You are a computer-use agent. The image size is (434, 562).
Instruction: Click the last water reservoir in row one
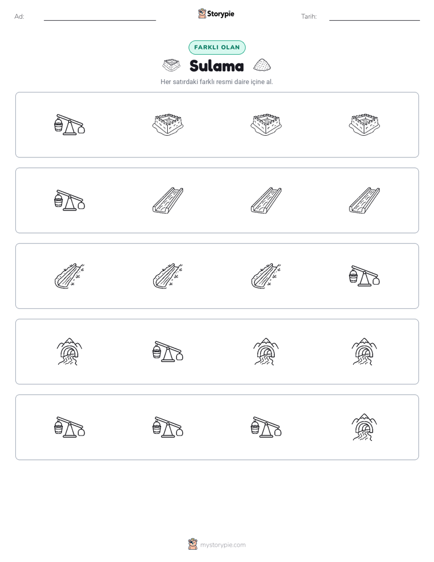365,125
